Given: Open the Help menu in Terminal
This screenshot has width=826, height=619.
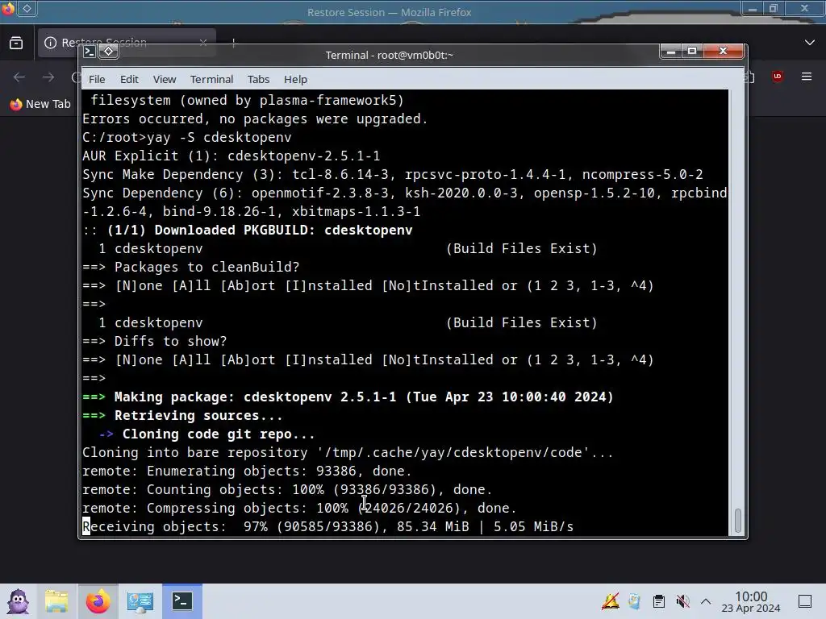Looking at the screenshot, I should click(295, 79).
